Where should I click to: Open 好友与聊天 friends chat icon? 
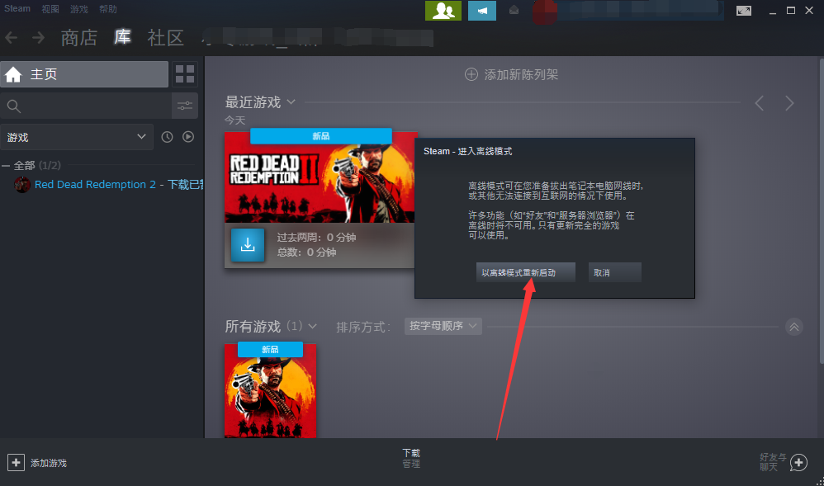[798, 463]
